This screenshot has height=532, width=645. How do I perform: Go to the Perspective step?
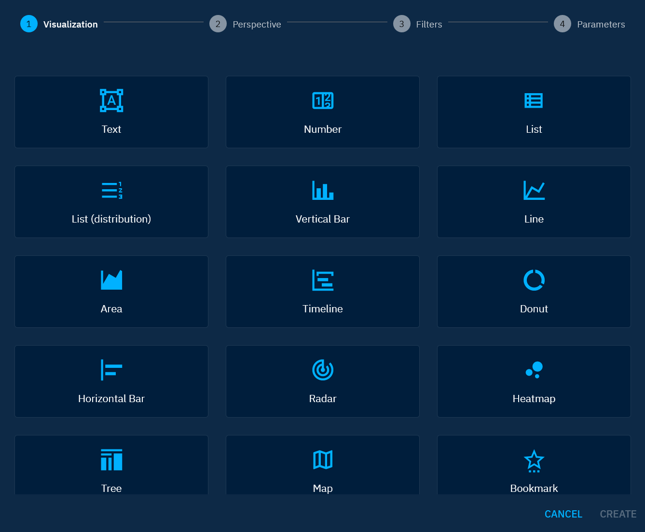pos(246,24)
